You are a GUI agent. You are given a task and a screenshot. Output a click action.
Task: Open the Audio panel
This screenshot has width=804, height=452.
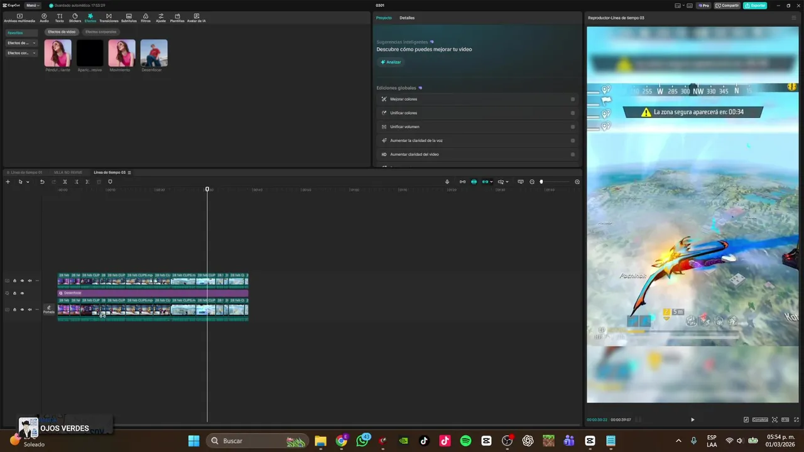(44, 18)
